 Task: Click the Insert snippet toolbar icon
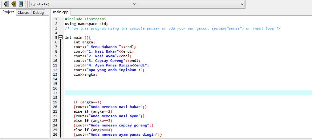6,4
